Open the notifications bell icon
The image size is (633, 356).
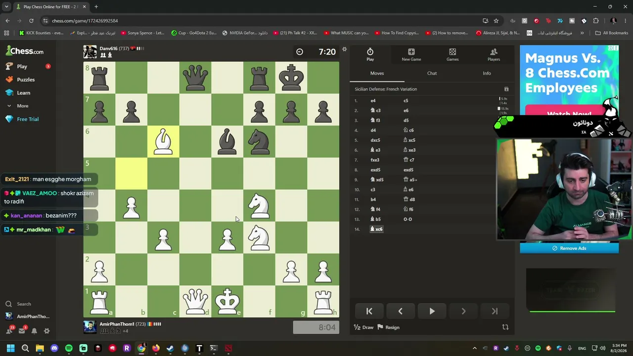[34, 331]
